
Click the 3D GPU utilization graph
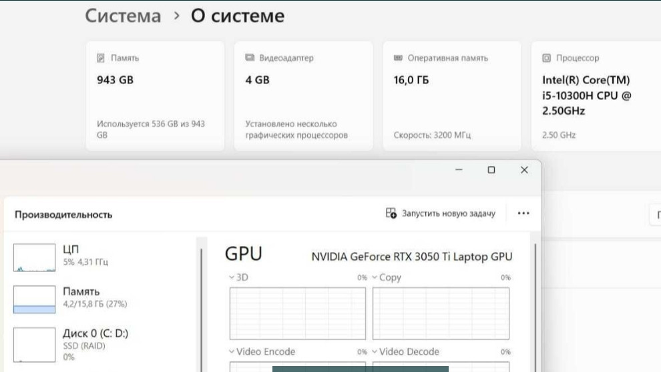point(298,313)
